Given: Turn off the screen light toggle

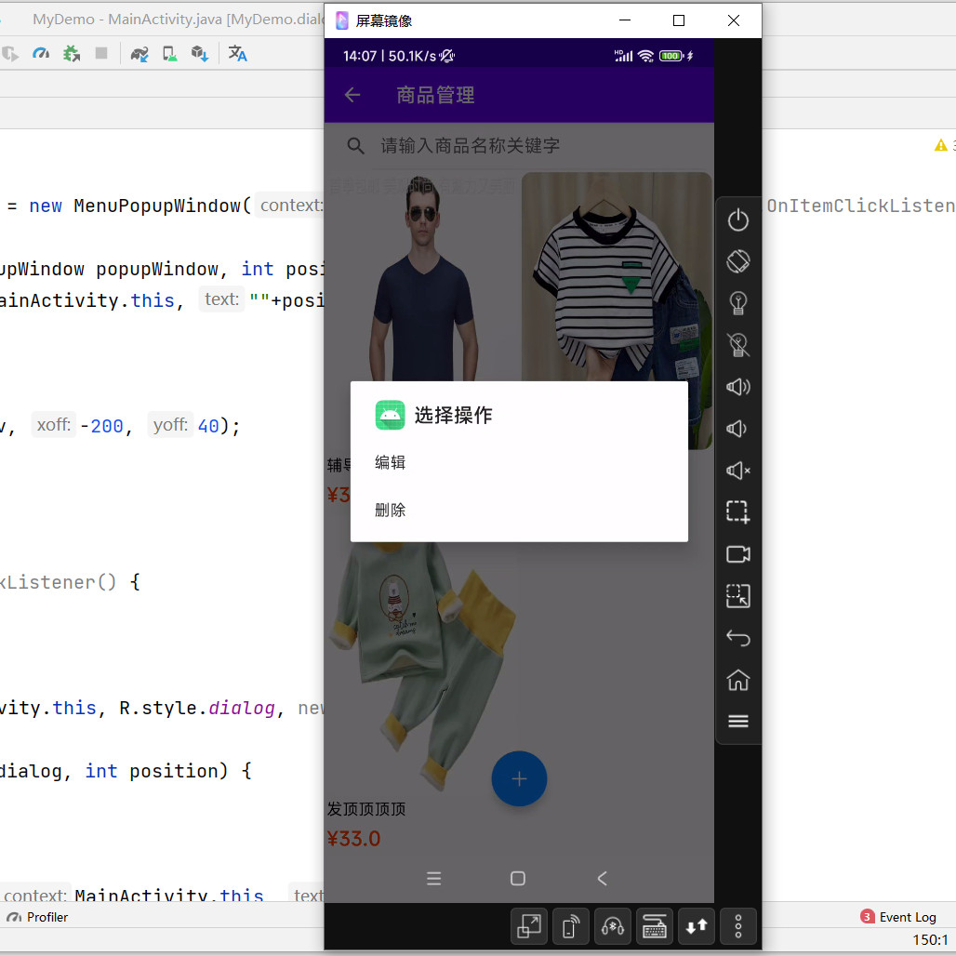Looking at the screenshot, I should pos(738,345).
